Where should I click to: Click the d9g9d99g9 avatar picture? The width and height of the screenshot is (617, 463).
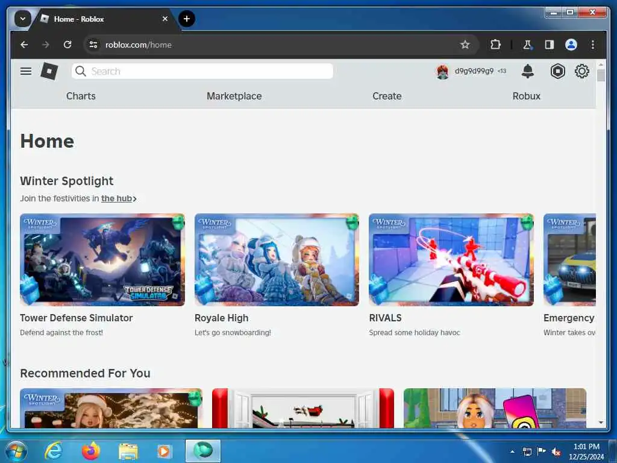443,72
